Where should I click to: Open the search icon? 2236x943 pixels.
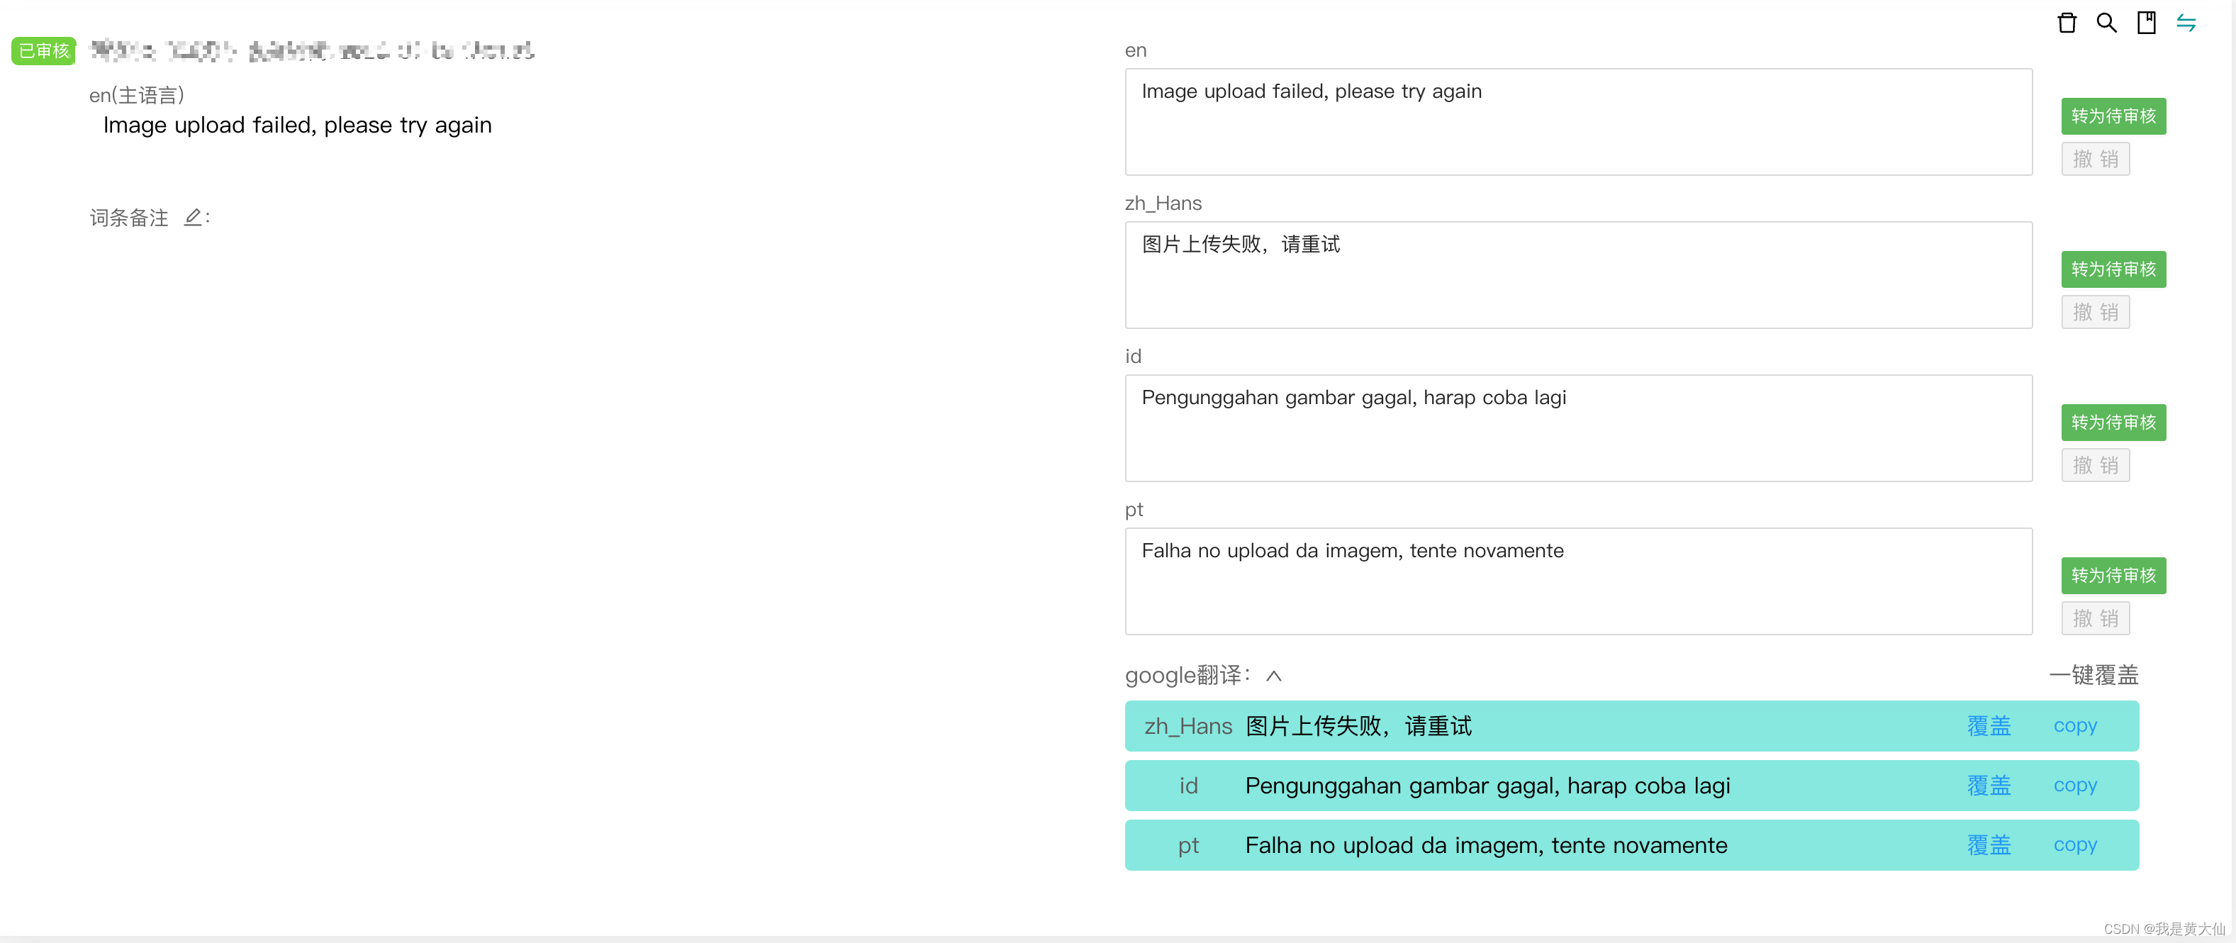coord(2106,23)
